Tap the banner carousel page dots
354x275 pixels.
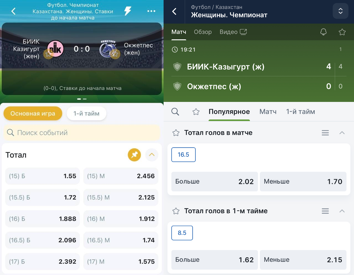[x=82, y=99]
